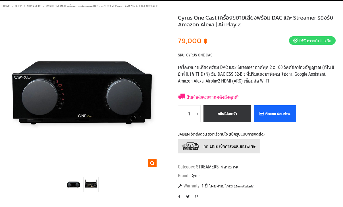The image size is (343, 207).
Task: Add product to cart with dark button
Action: 227,114
